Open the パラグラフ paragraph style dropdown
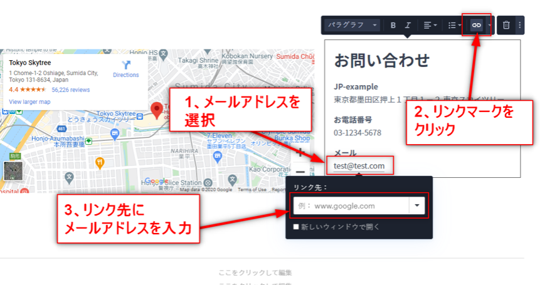The height and width of the screenshot is (285, 540). (x=352, y=25)
